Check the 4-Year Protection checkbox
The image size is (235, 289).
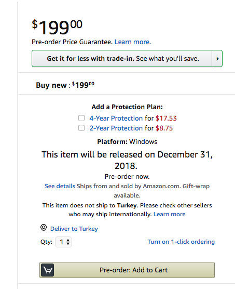(x=81, y=118)
